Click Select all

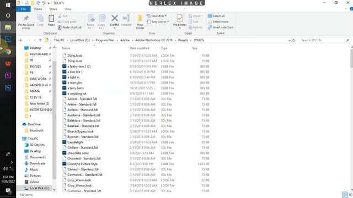pyautogui.click(x=216, y=16)
